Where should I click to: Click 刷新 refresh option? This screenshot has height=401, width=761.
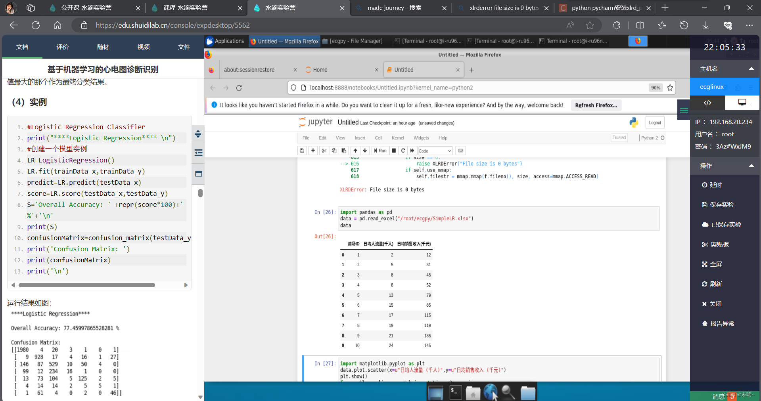coord(712,284)
